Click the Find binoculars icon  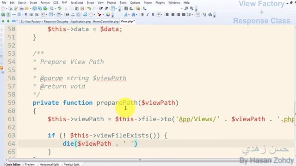point(126,8)
